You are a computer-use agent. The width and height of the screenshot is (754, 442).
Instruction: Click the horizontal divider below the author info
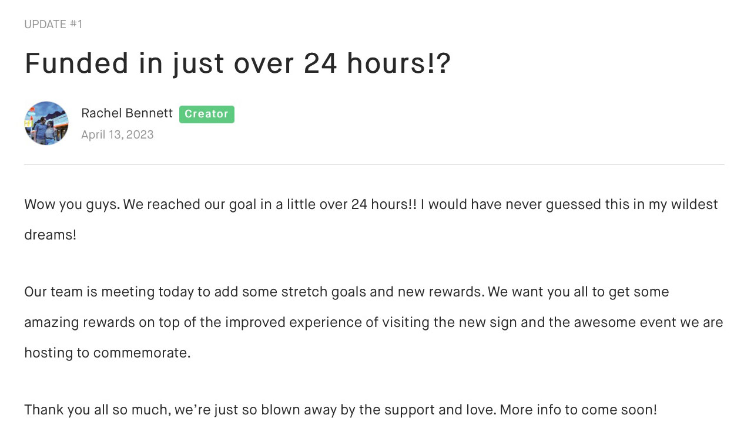pos(374,165)
